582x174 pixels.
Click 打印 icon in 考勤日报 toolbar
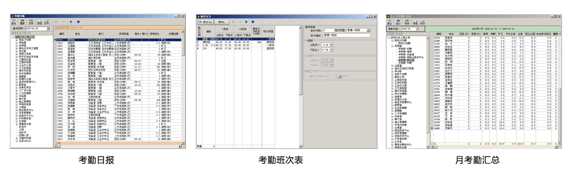[x=47, y=22]
